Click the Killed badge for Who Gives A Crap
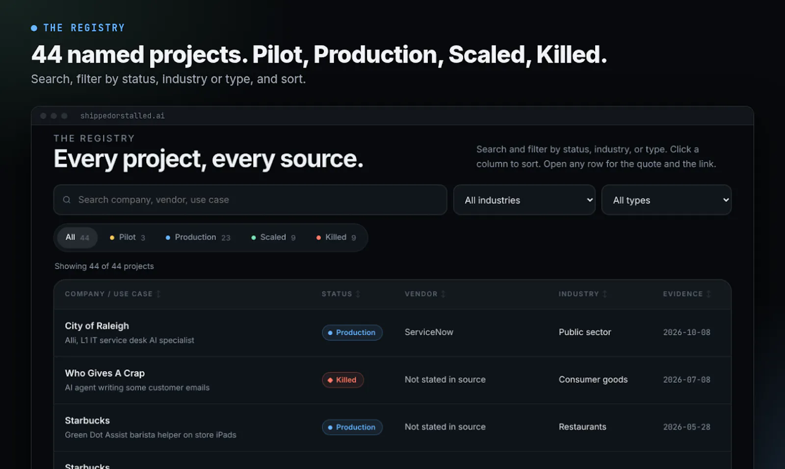This screenshot has width=785, height=469. (342, 380)
